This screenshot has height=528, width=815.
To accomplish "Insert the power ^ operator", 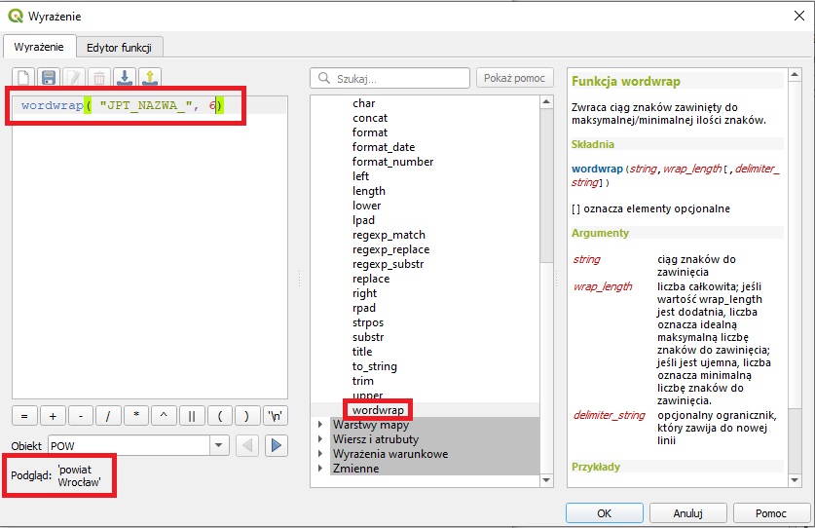I will point(164,416).
